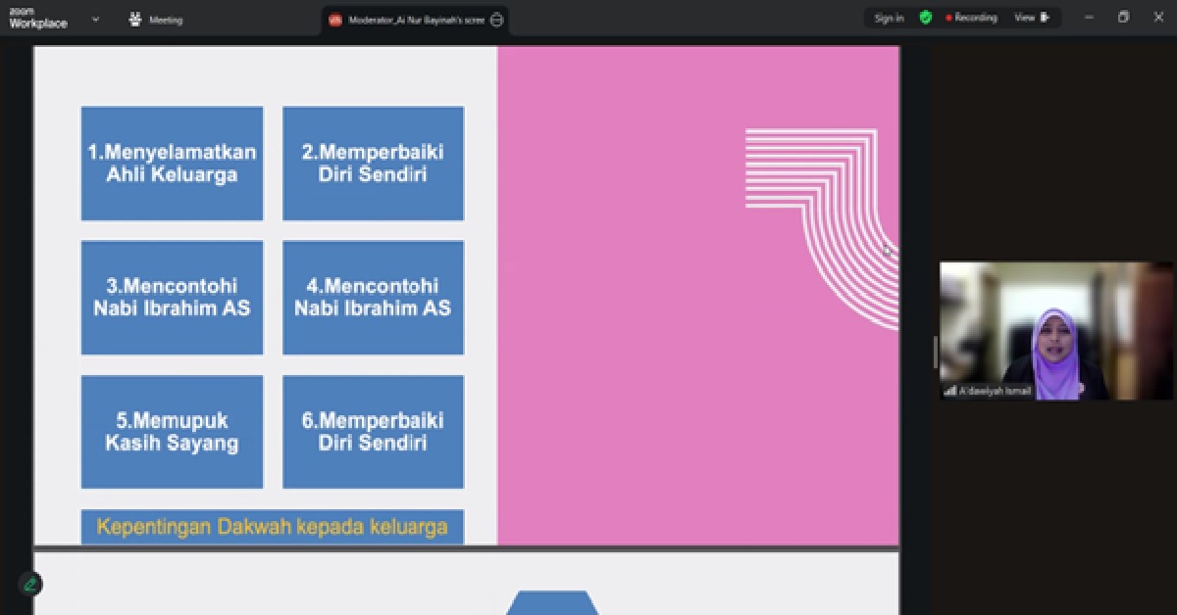This screenshot has height=615, width=1177.
Task: Open the circular options icon on the shared-screen tab
Action: click(496, 21)
